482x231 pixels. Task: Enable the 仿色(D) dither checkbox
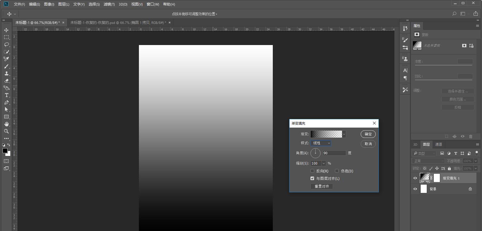pos(337,171)
